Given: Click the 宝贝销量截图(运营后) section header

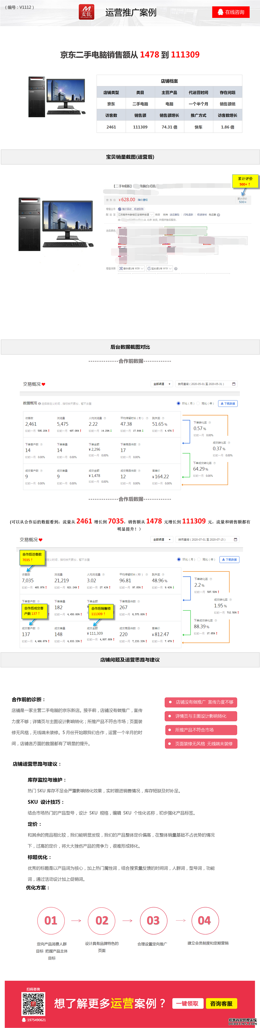Looking at the screenshot, I should click(130, 157).
